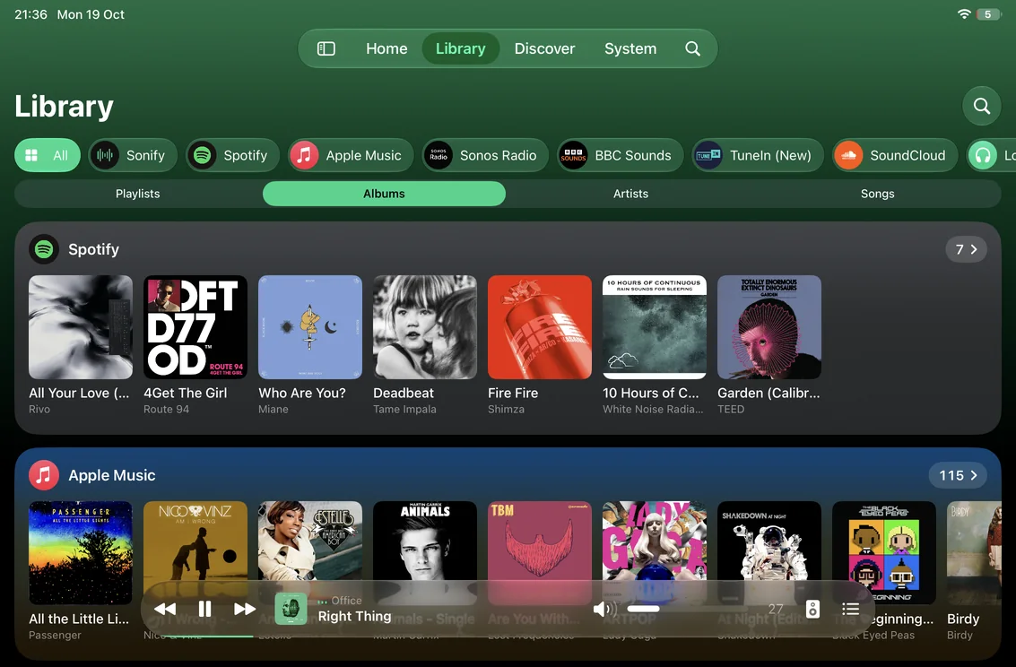Open the Martin Garrix Animals cover
Screen dimensions: 1016x667
[424, 541]
